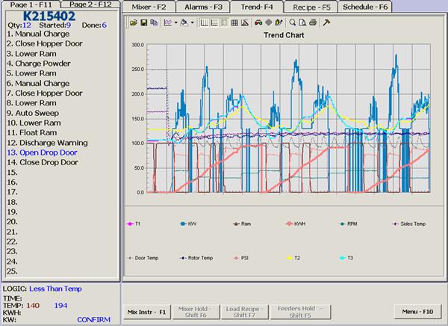Open the Recipe - F5 tab

[311, 7]
